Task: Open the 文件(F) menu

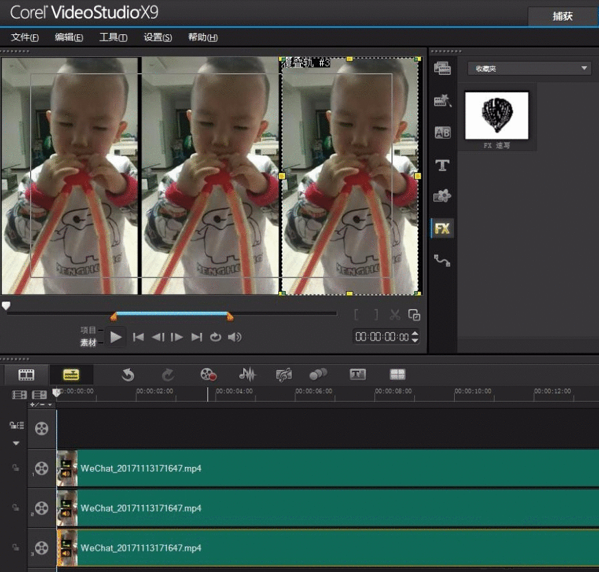Action: point(25,37)
